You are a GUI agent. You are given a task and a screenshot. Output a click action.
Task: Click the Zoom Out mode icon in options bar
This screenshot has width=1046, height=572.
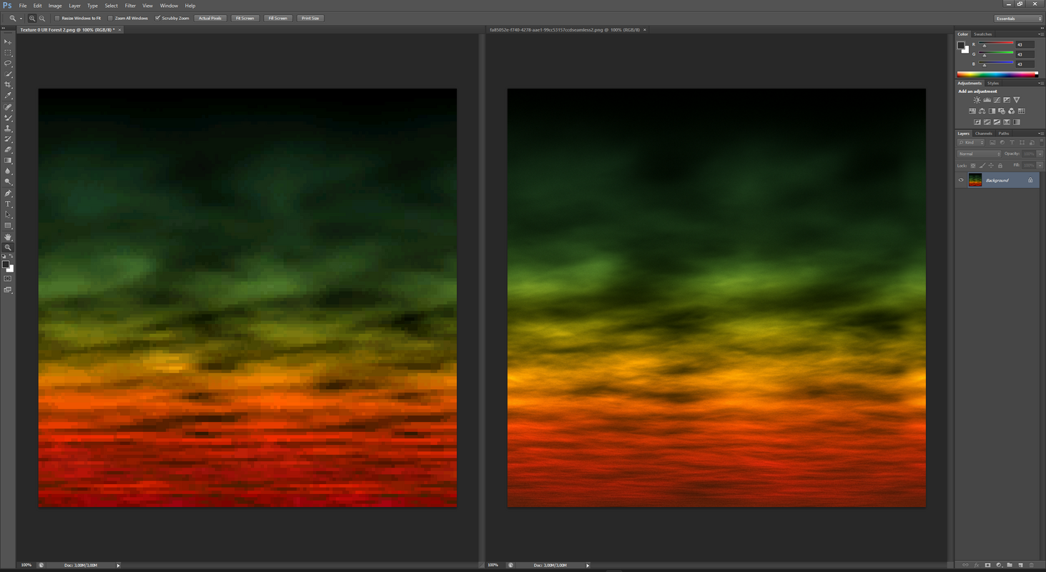coord(42,18)
